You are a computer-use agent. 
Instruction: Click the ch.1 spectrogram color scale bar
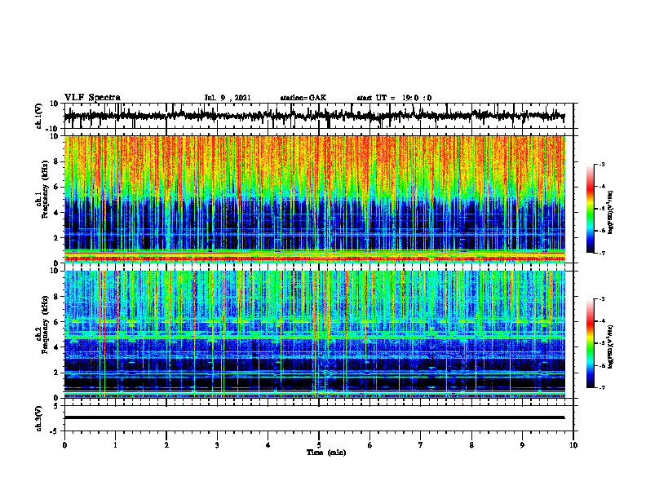point(590,209)
